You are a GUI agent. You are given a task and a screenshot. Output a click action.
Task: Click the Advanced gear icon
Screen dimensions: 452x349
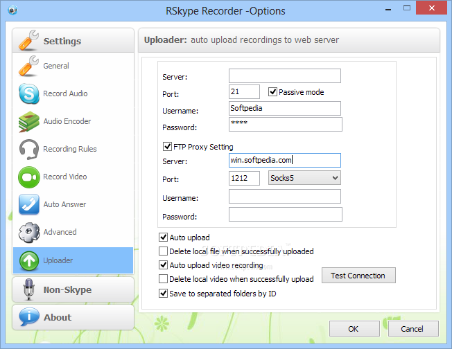29,233
